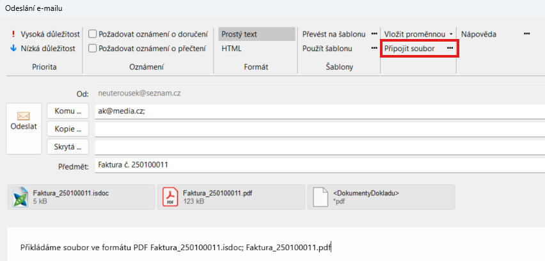Click the PDF attachment file icon

(x=170, y=196)
